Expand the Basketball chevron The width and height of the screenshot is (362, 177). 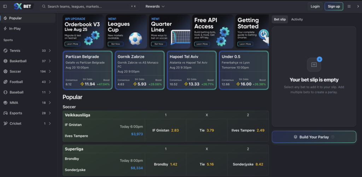(50, 61)
